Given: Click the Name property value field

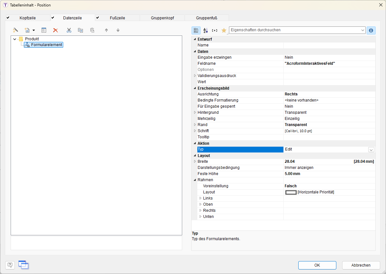Looking at the screenshot, I should (x=329, y=45).
